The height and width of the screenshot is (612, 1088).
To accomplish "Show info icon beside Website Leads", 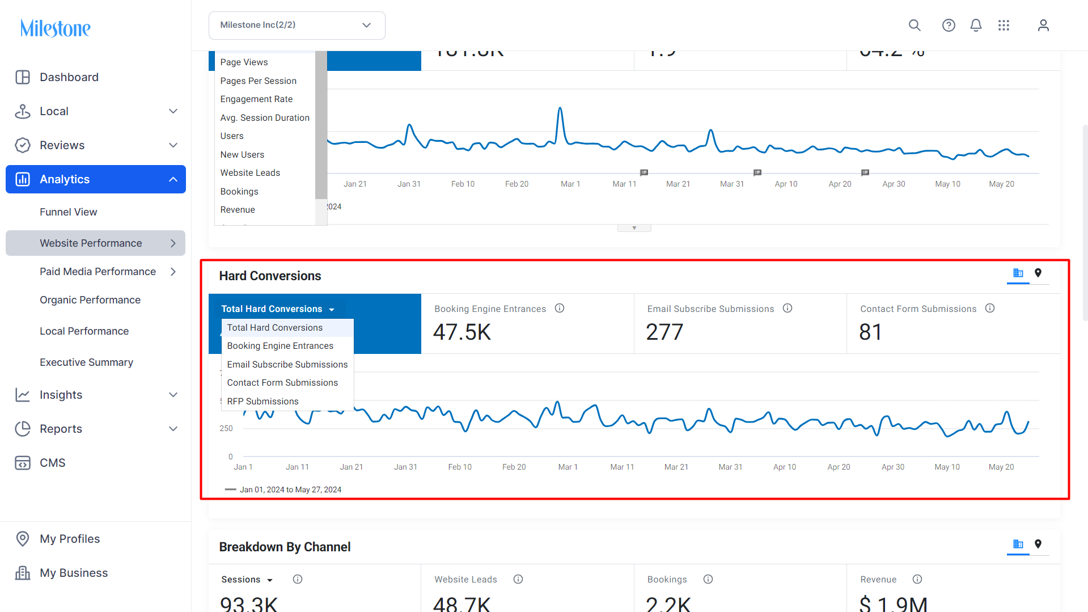I will click(x=518, y=579).
